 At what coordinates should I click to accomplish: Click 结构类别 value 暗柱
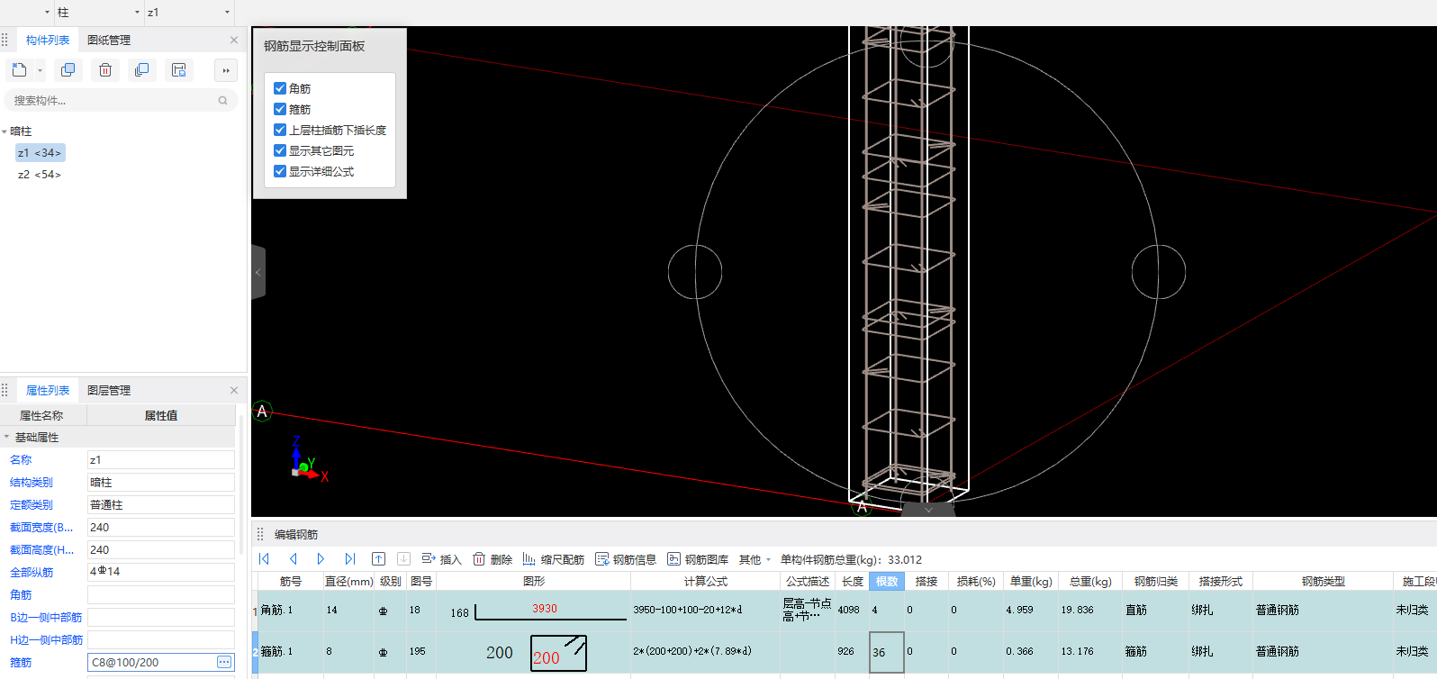(161, 482)
